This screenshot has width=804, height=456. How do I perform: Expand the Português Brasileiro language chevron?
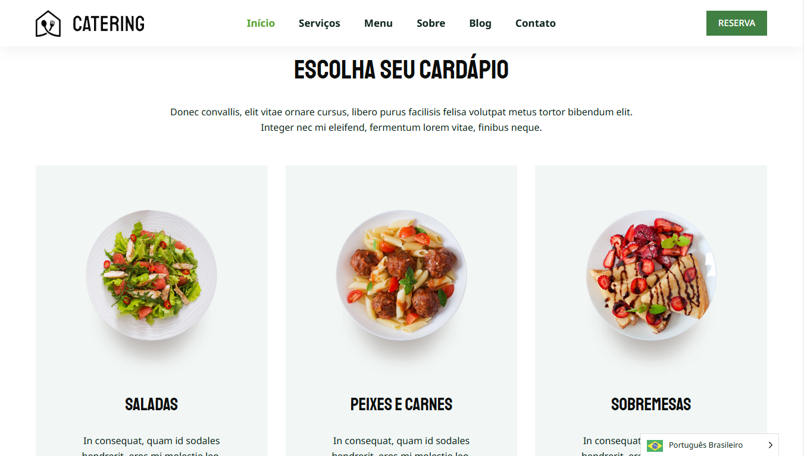pos(770,445)
